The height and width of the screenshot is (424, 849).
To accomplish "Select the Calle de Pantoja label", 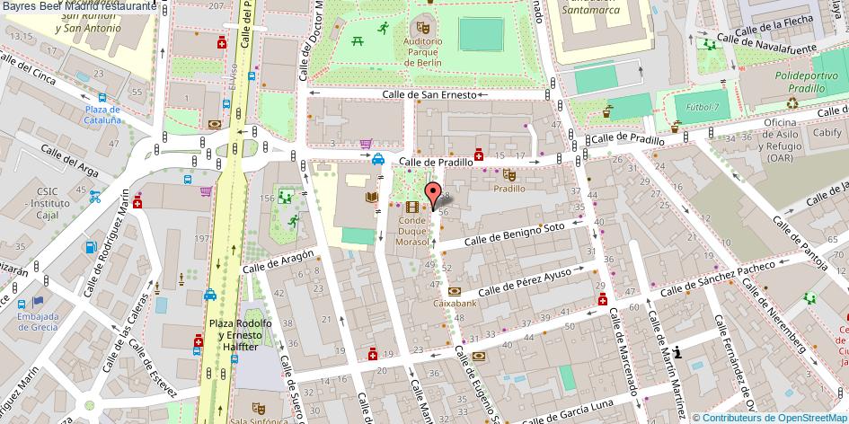I will point(800,243).
